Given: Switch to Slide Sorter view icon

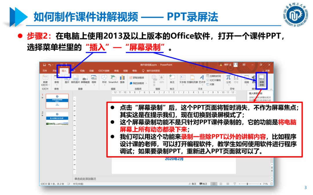Looking at the screenshot, I should [221, 184].
